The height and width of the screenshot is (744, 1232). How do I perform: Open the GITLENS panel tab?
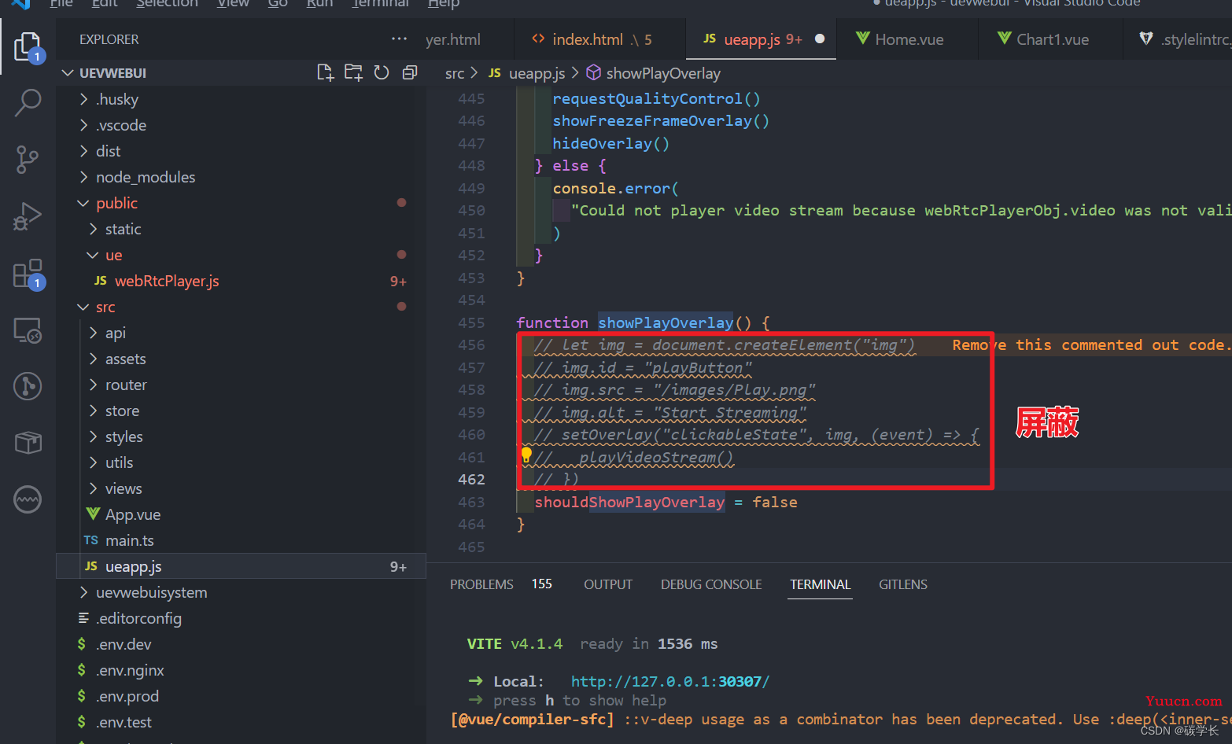click(x=903, y=584)
